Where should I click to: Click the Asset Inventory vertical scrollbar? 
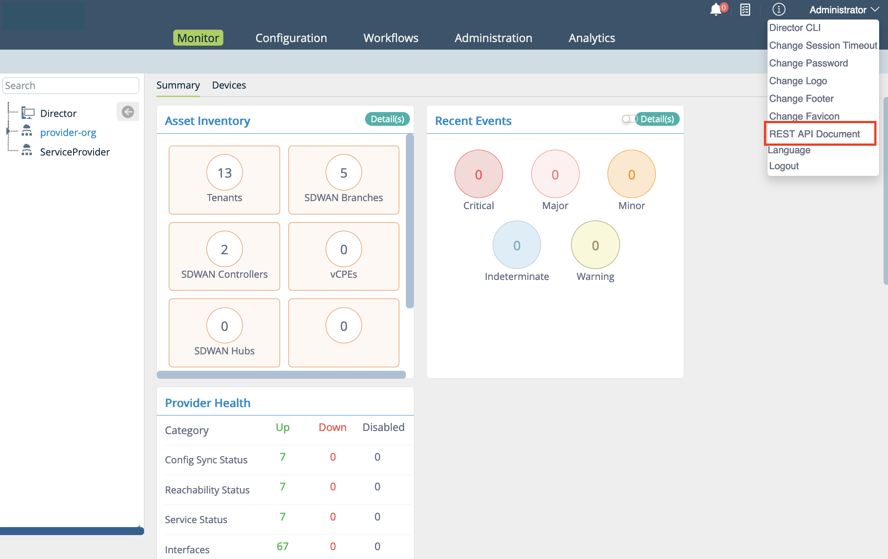tap(409, 221)
